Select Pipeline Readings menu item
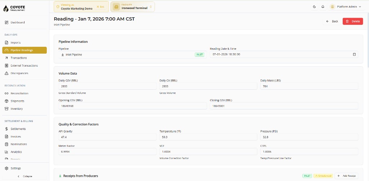Image resolution: width=369 pixels, height=181 pixels. 25,50
